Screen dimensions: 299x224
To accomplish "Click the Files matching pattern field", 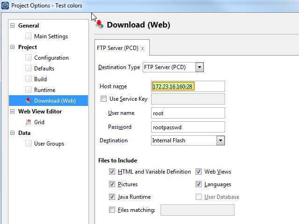I will point(197,210).
